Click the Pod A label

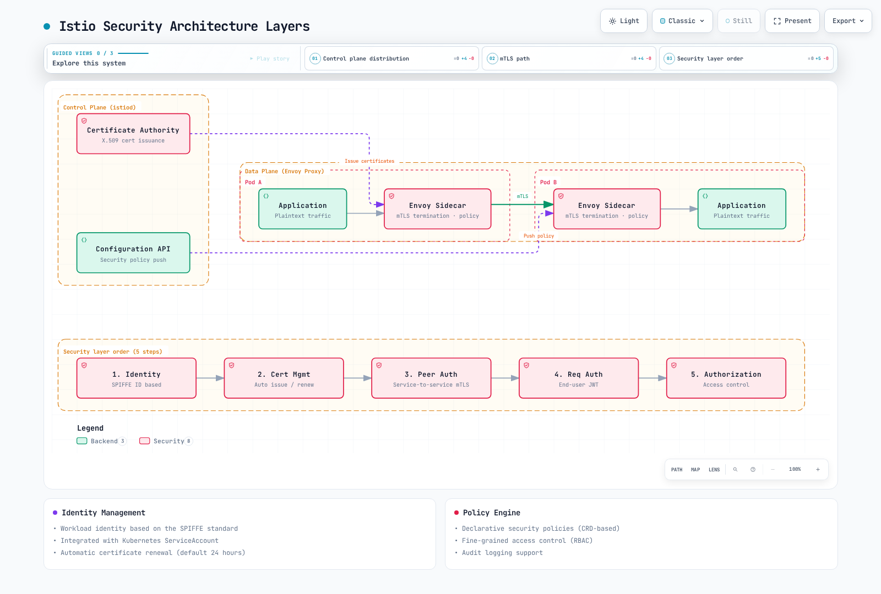click(x=253, y=183)
